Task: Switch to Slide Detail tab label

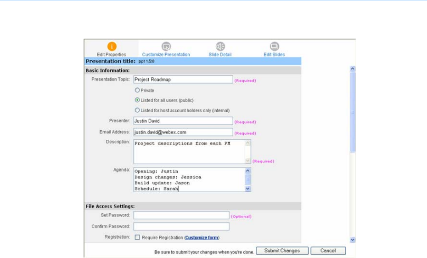Action: (220, 55)
